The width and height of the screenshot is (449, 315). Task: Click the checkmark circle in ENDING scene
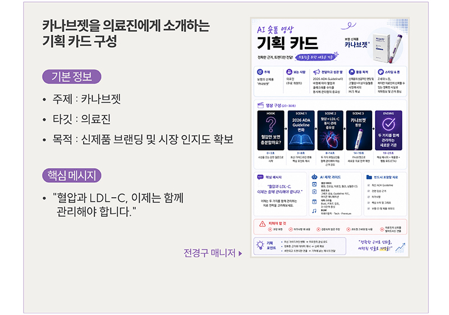click(388, 124)
